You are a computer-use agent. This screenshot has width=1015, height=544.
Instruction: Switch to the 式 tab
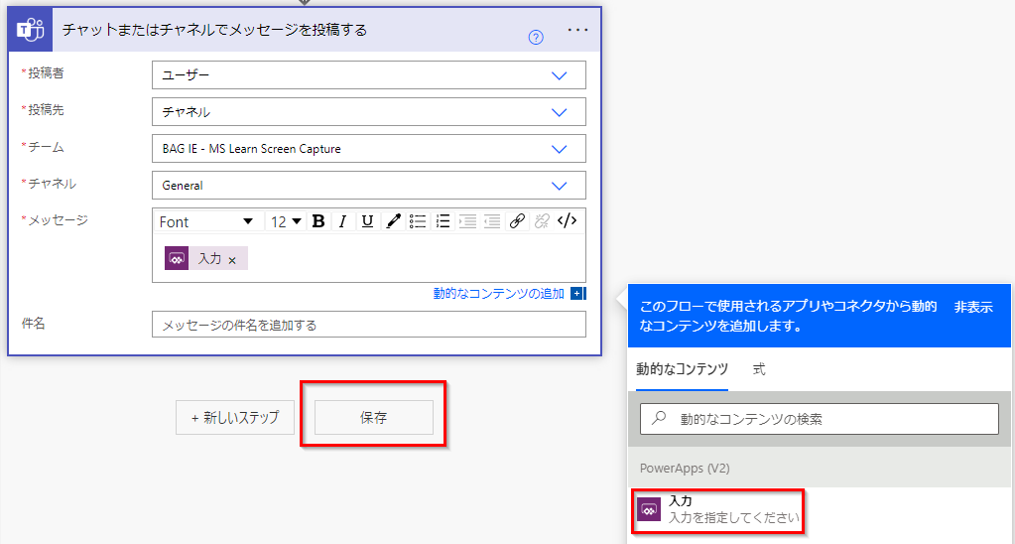tap(759, 370)
